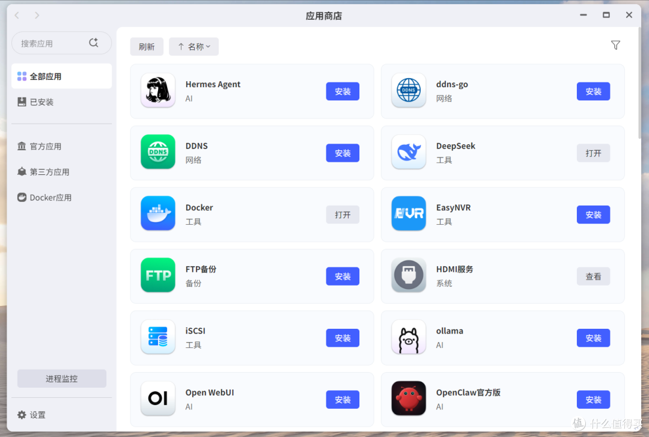Go back with the left arrow
Image resolution: width=649 pixels, height=437 pixels.
[x=17, y=15]
